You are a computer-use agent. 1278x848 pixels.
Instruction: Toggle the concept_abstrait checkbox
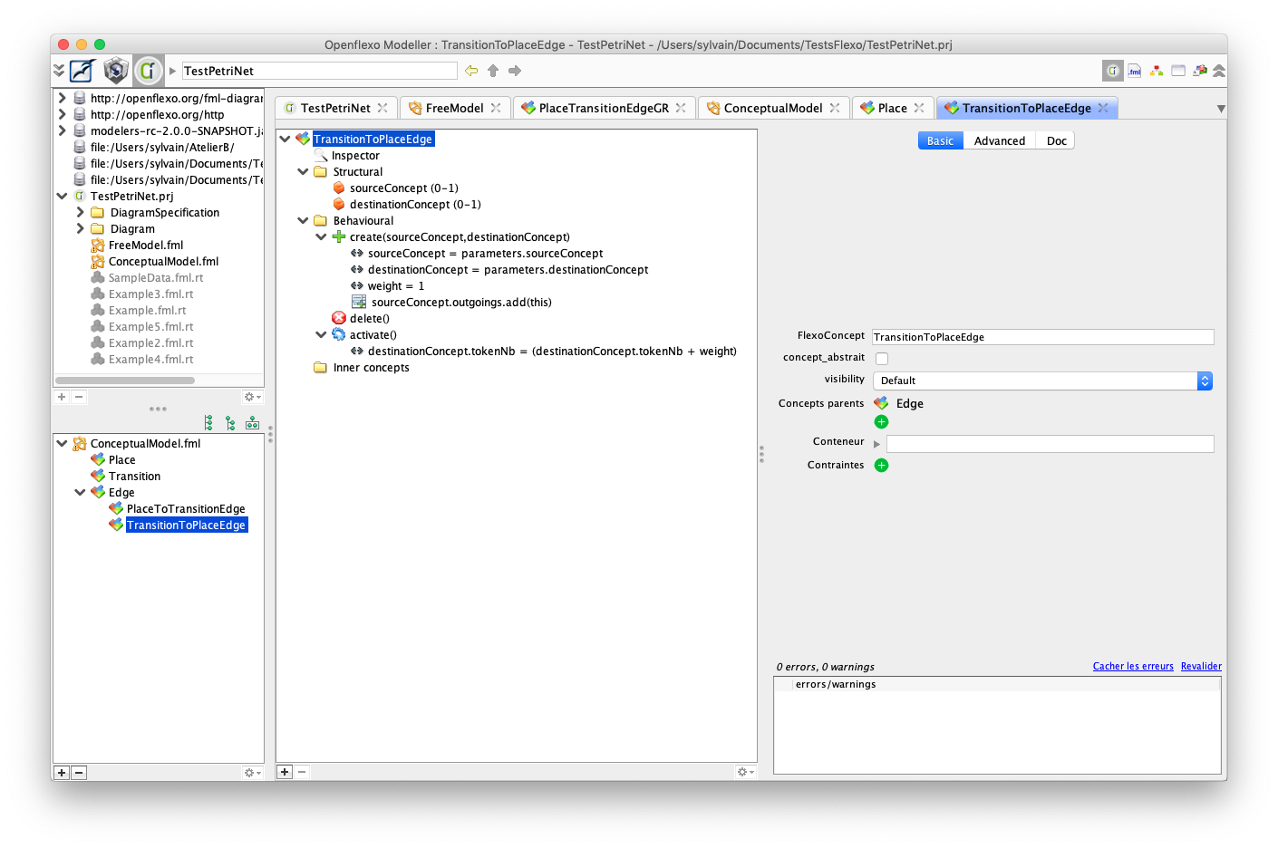[882, 359]
